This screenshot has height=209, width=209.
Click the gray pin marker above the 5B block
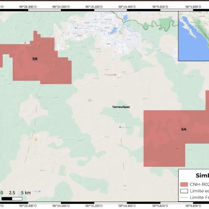(x=25, y=43)
